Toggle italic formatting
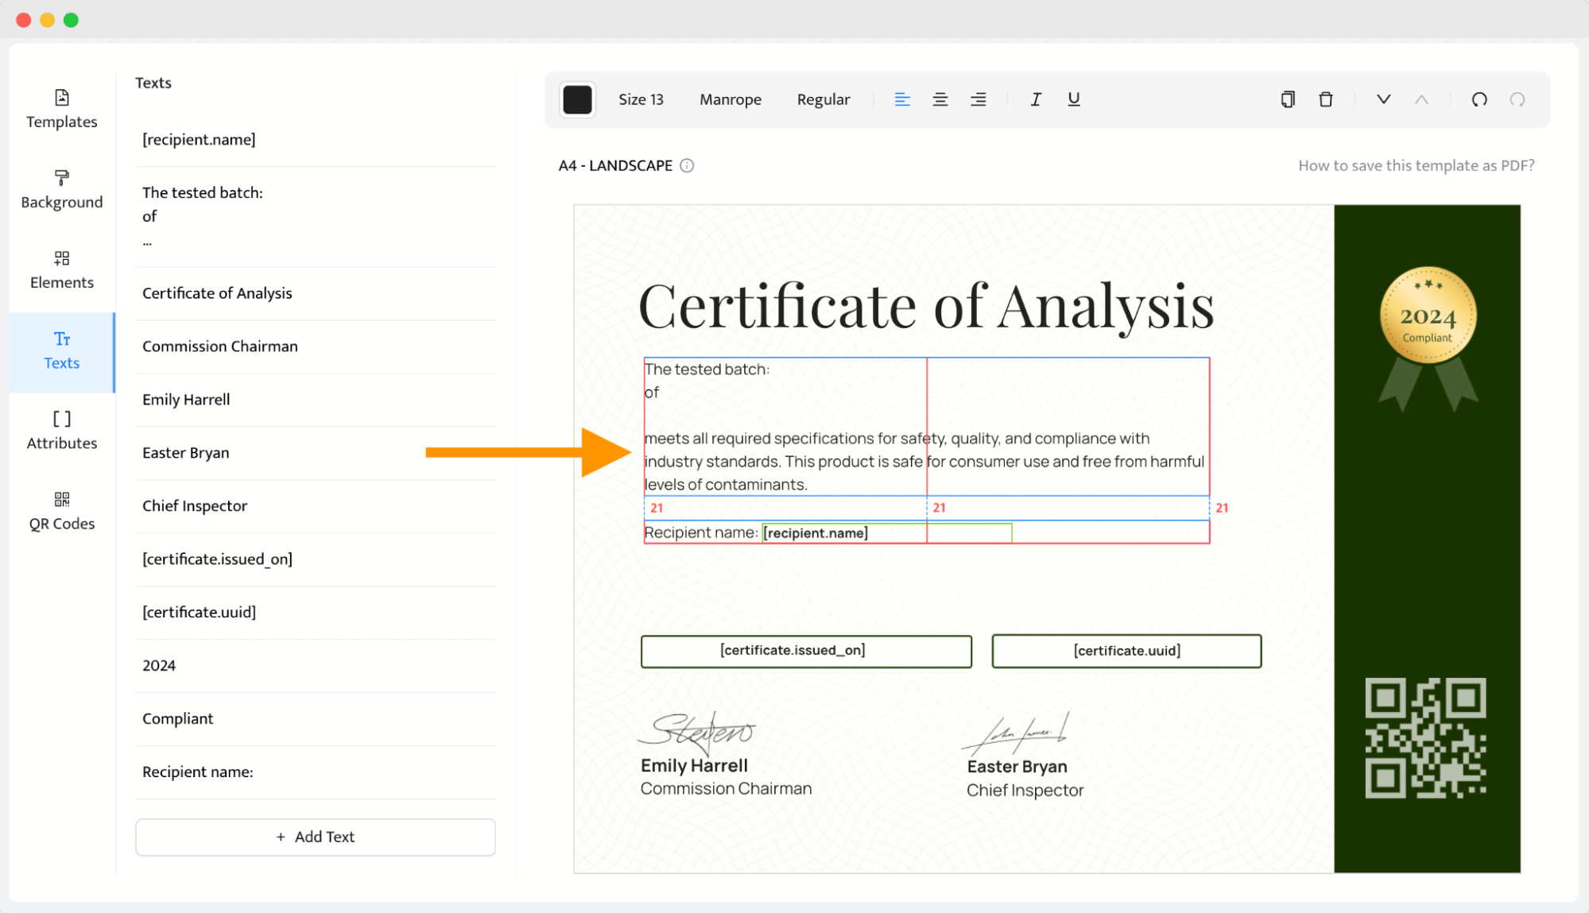1589x913 pixels. pos(1036,99)
